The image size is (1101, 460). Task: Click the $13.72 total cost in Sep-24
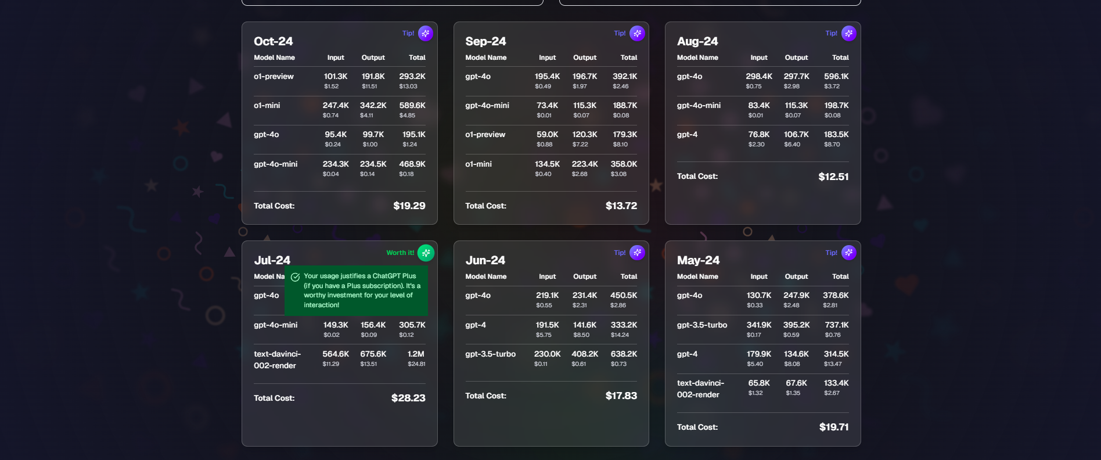621,206
